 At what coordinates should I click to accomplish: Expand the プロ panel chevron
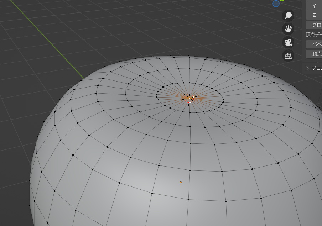(x=308, y=68)
